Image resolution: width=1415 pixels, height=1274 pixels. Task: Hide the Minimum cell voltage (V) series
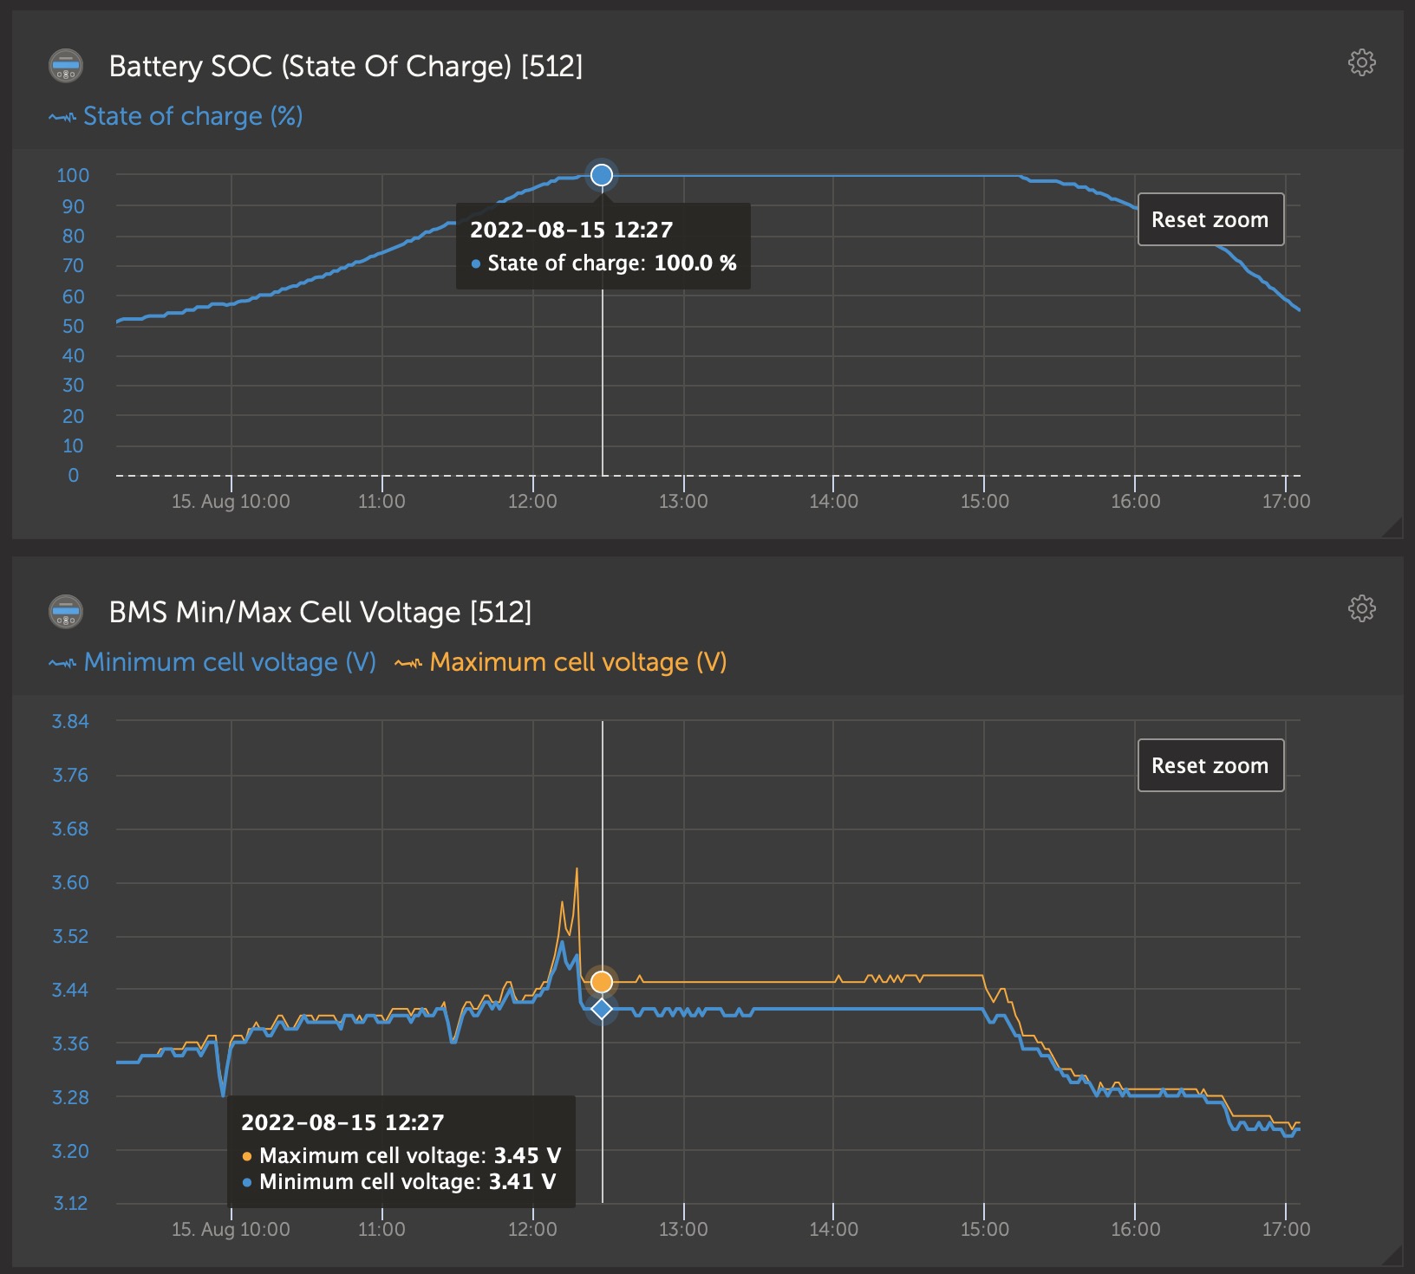click(230, 662)
